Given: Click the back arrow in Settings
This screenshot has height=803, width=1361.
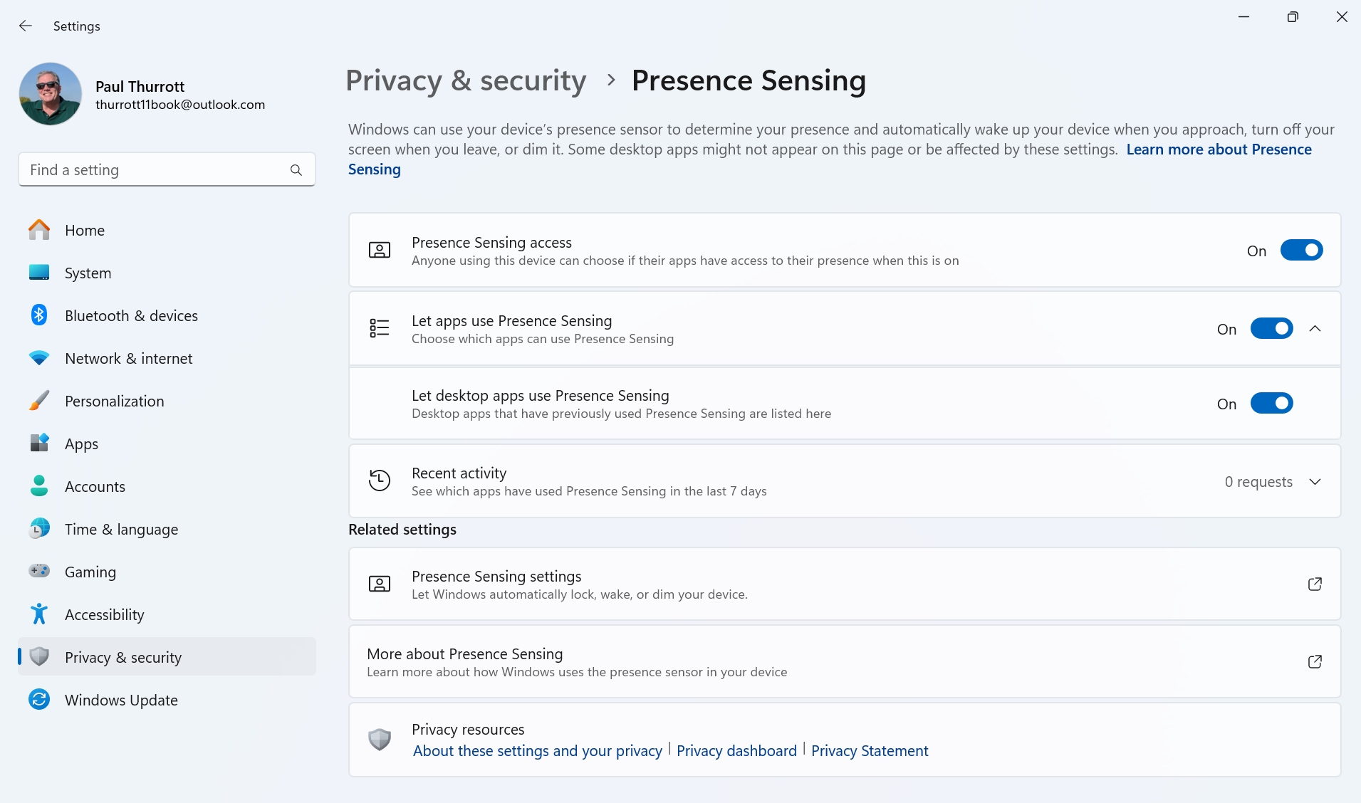Looking at the screenshot, I should (x=26, y=26).
